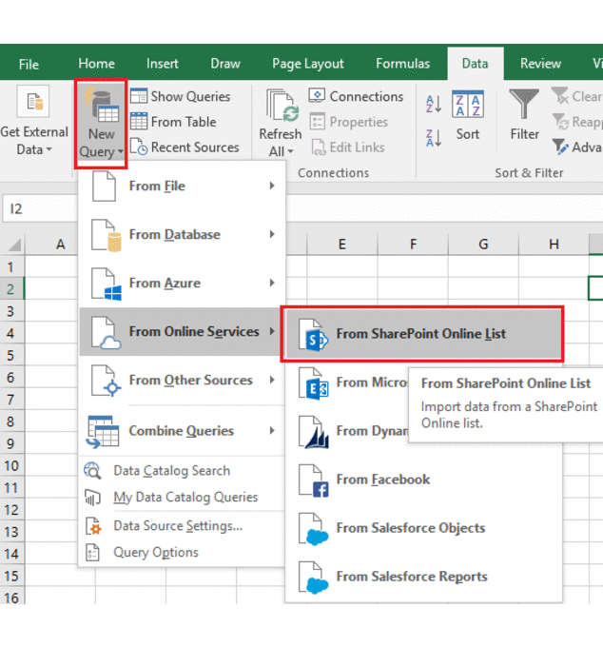
Task: Select column E header
Action: (341, 245)
